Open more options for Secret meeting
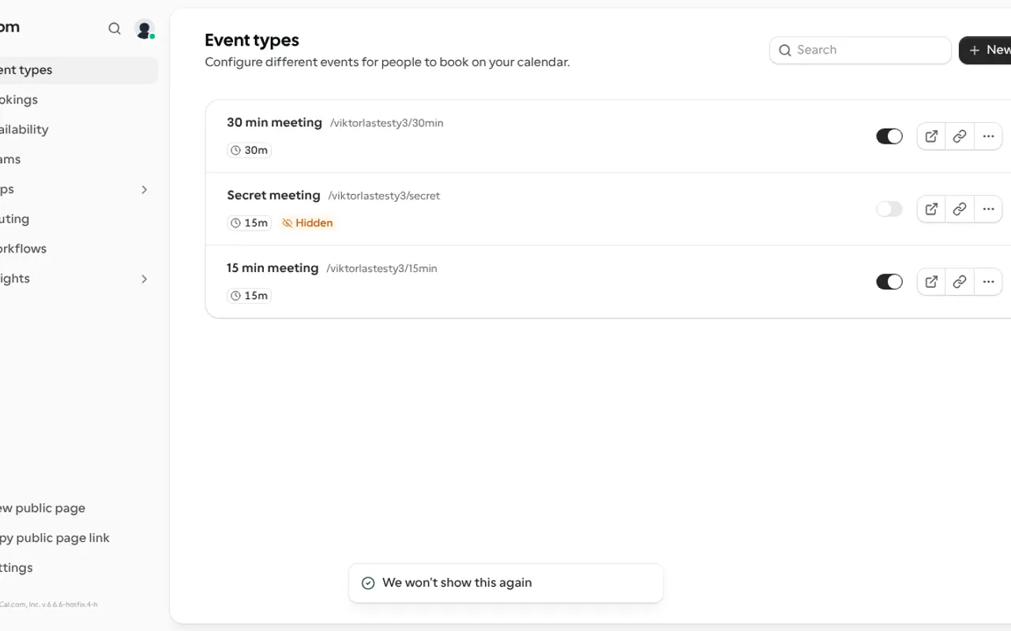Viewport: 1011px width, 631px height. click(x=988, y=209)
